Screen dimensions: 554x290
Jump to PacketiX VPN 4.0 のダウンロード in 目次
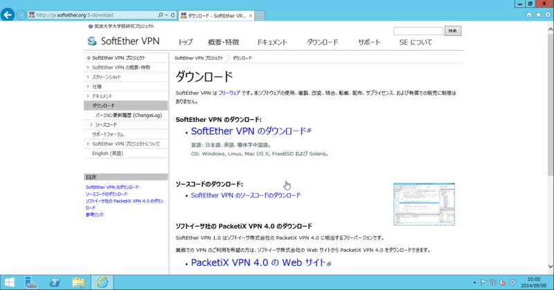pos(125,204)
